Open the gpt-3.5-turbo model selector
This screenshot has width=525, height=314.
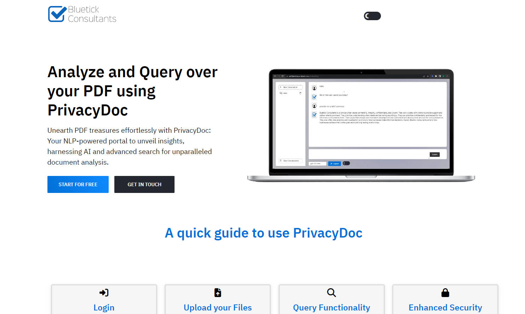(318, 163)
